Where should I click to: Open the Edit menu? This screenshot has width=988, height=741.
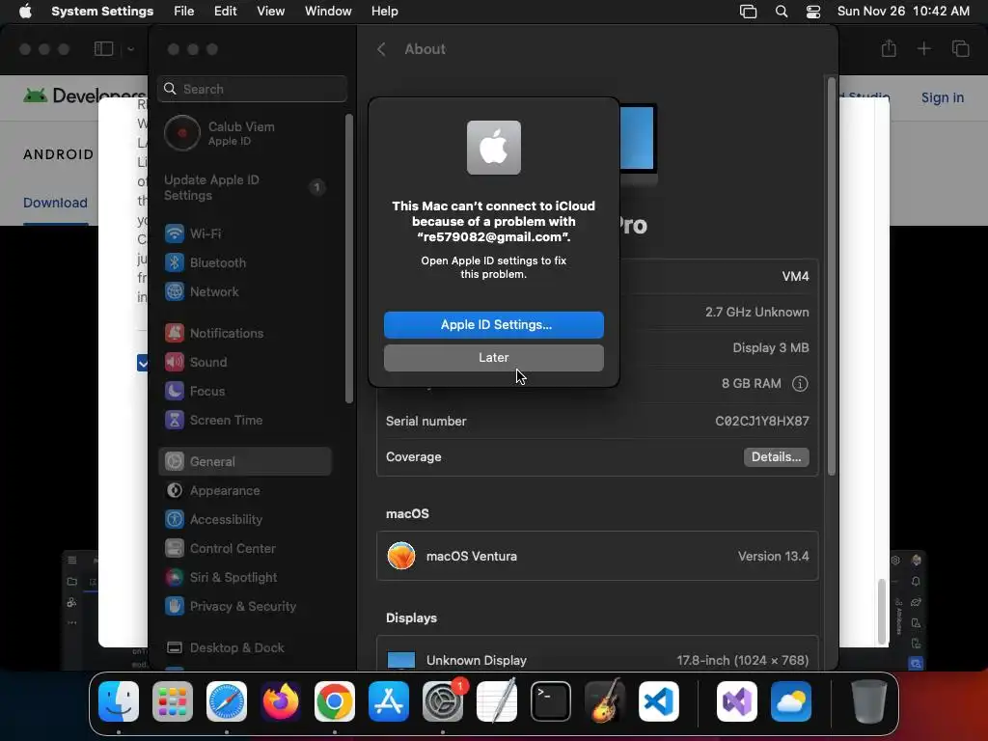pyautogui.click(x=225, y=12)
